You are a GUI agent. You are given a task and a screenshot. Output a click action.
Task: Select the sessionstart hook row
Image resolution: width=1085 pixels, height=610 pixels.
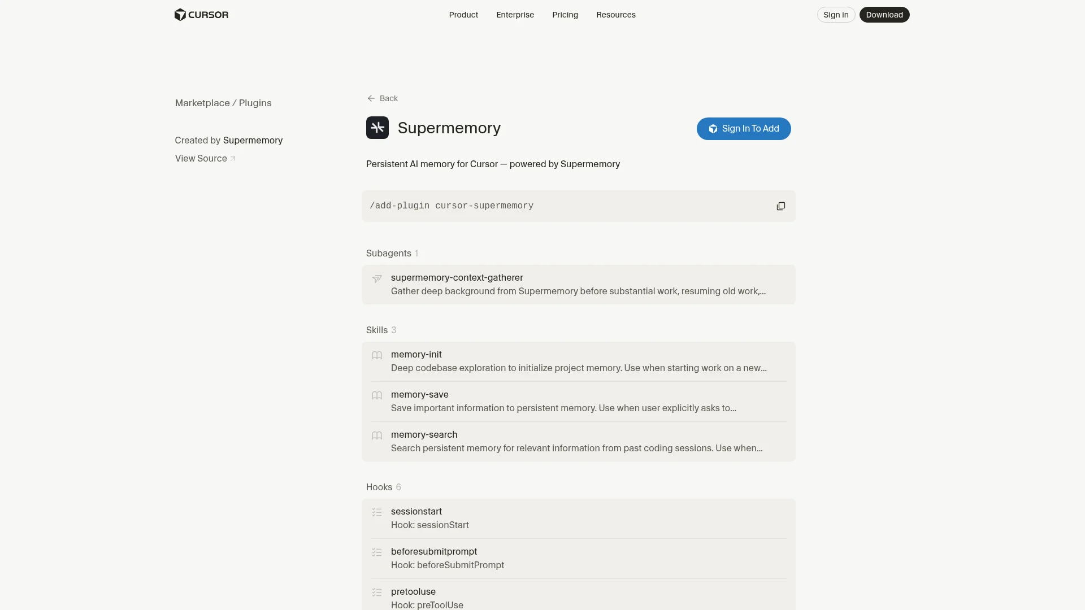pyautogui.click(x=579, y=518)
